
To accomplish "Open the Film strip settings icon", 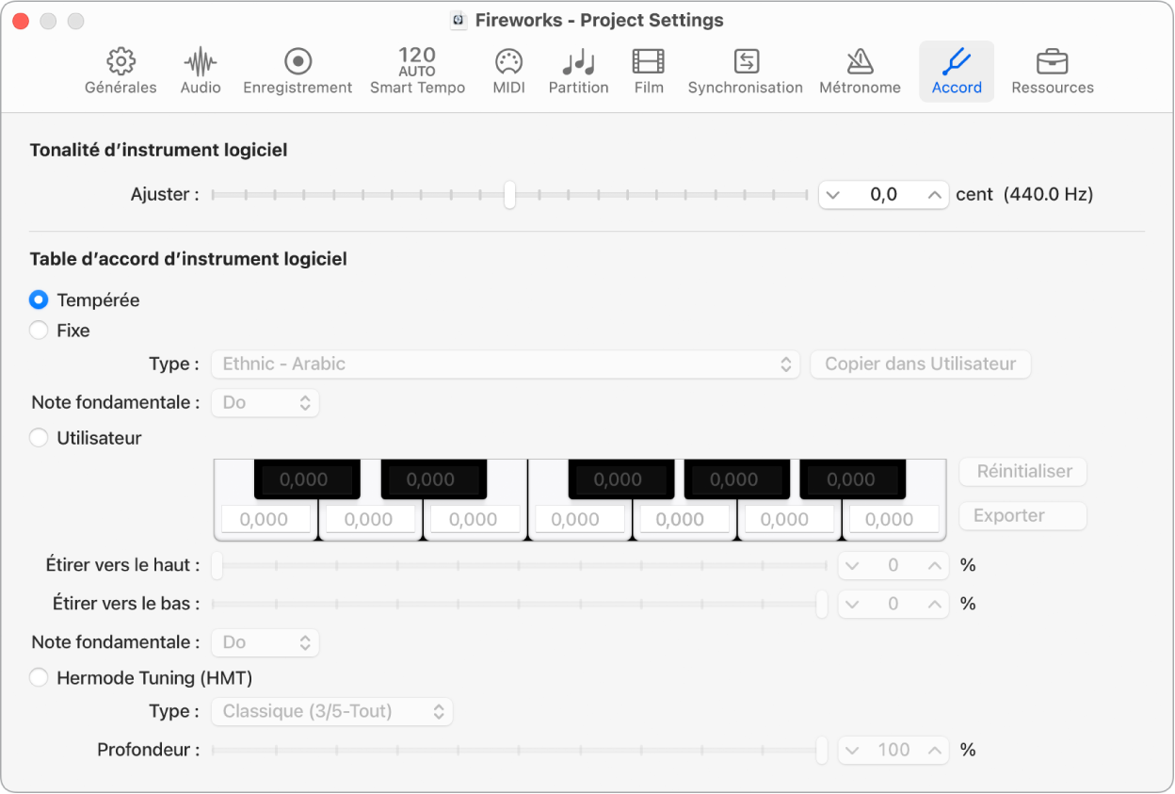I will point(648,62).
